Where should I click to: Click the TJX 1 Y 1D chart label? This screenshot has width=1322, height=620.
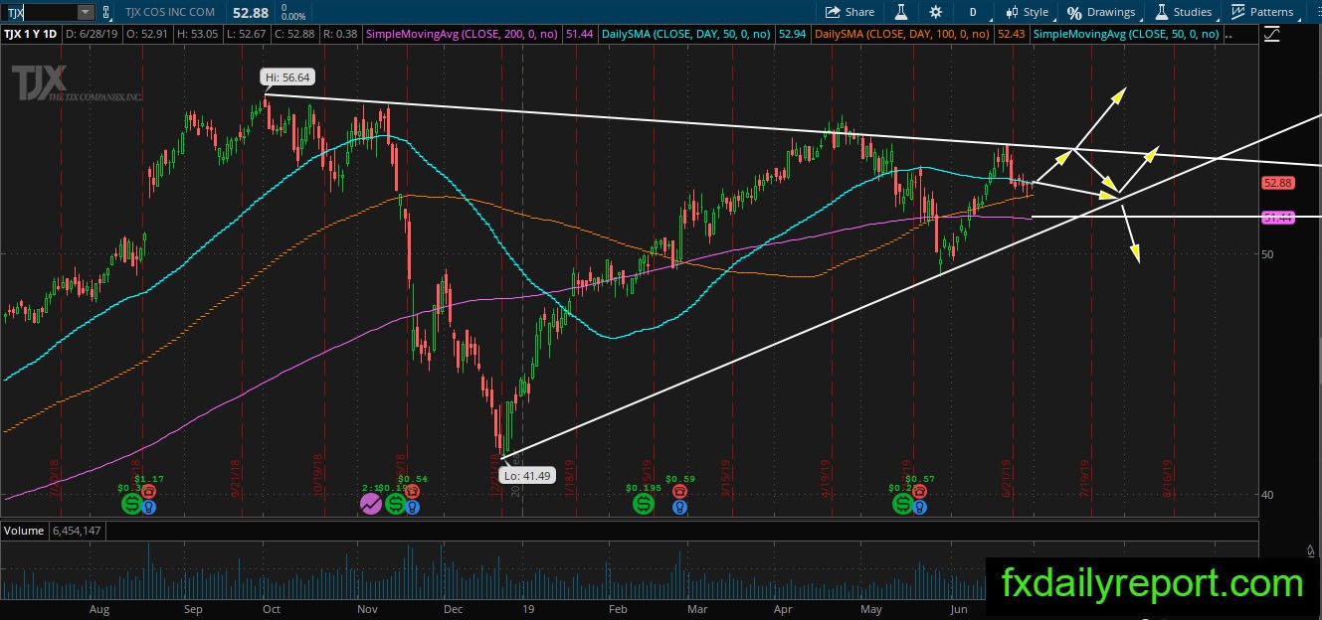(33, 34)
